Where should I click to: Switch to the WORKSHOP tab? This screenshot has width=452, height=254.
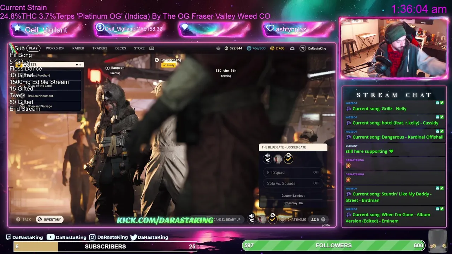pyautogui.click(x=55, y=48)
